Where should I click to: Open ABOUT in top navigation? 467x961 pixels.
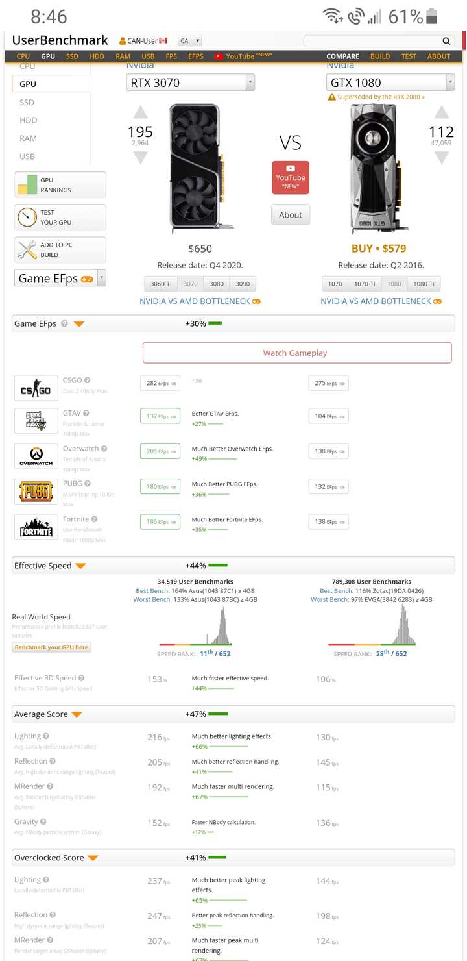(x=438, y=56)
